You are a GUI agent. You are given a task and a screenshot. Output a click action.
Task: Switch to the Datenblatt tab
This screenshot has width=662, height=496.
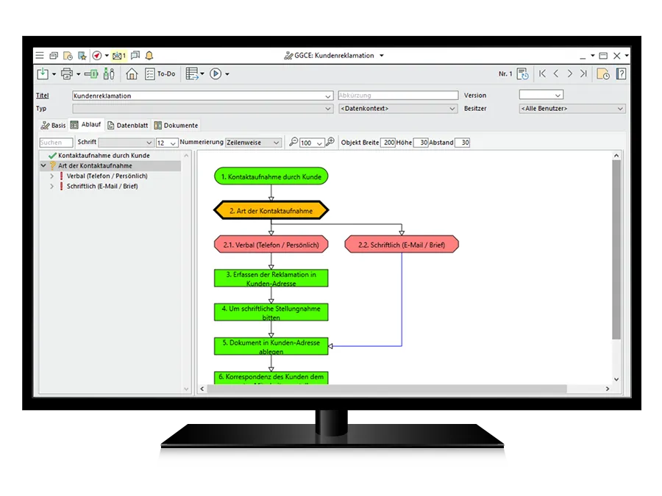coord(127,126)
